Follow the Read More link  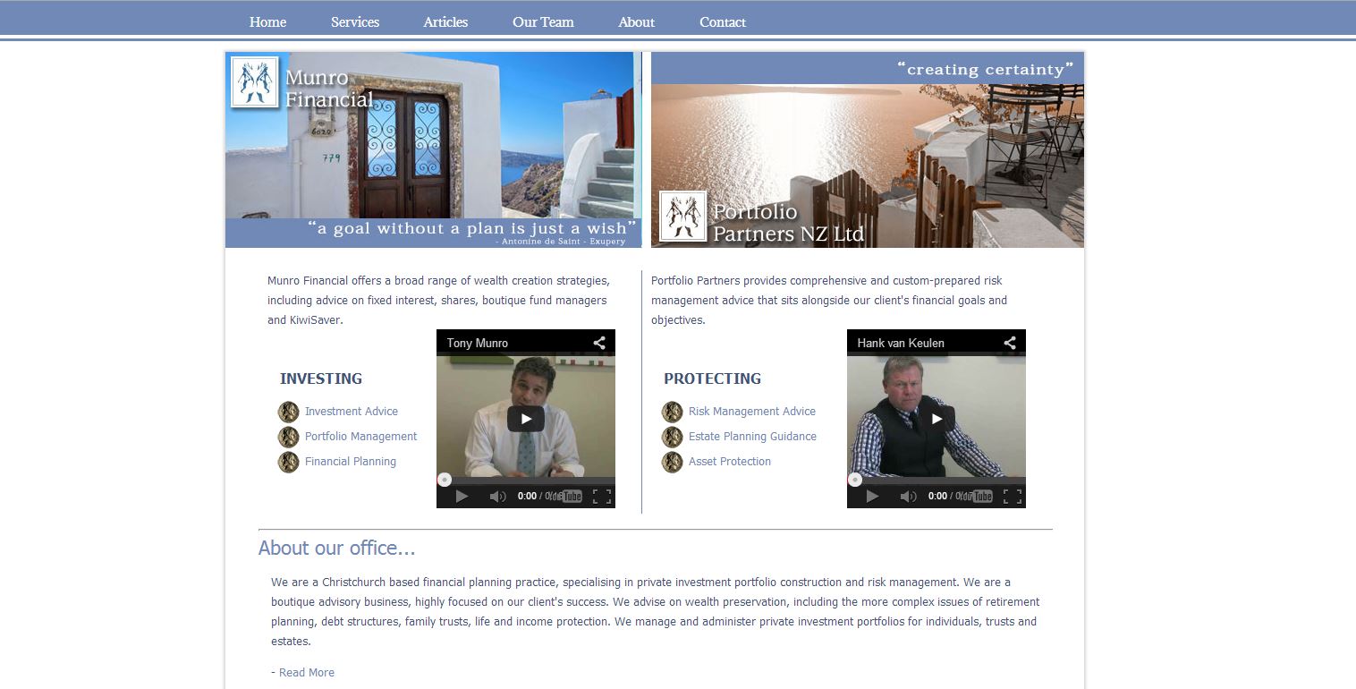307,673
